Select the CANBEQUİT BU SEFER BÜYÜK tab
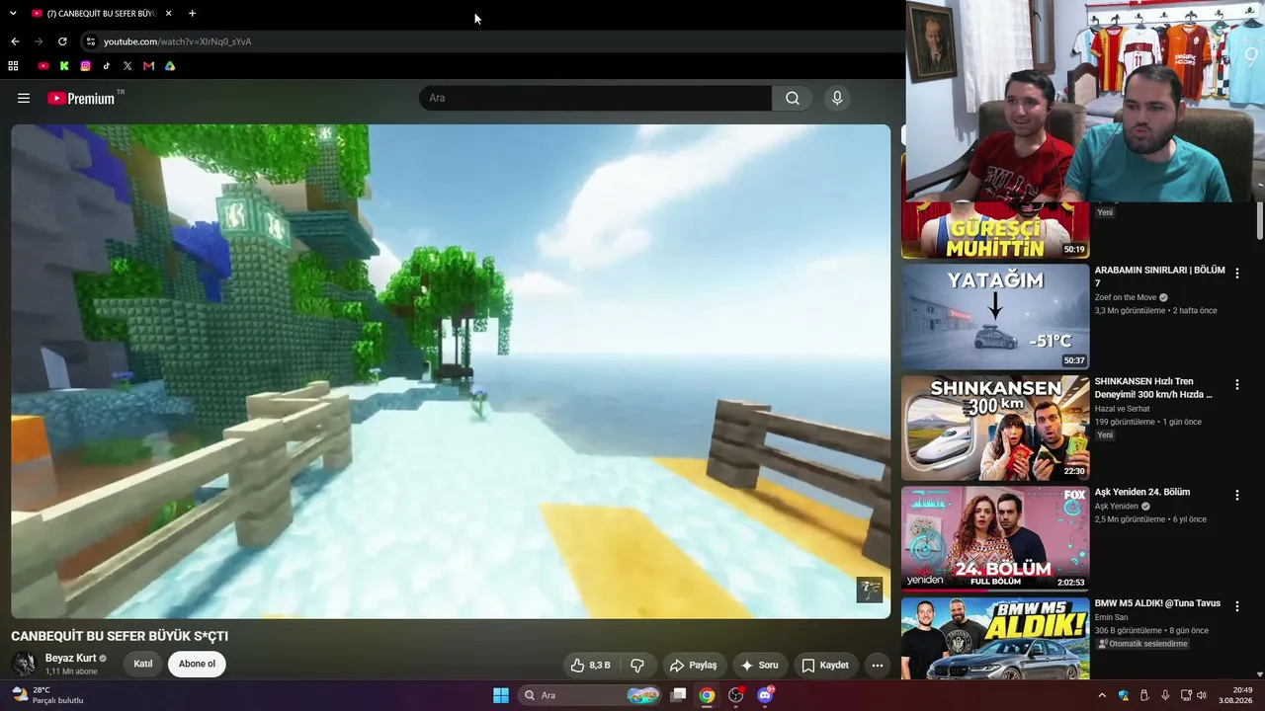1265x711 pixels. pyautogui.click(x=102, y=14)
